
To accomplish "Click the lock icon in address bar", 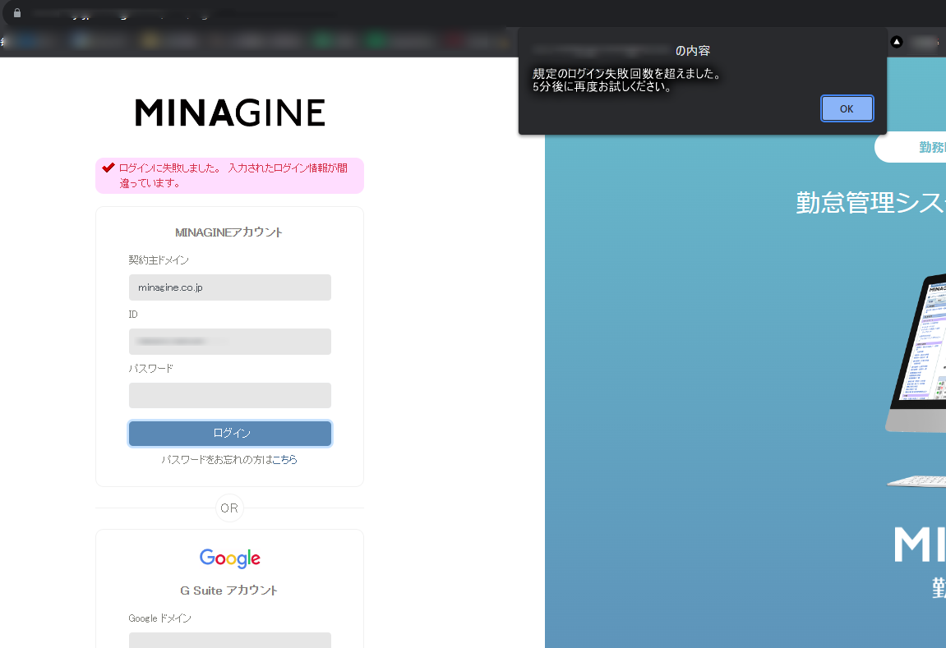I will pyautogui.click(x=17, y=12).
